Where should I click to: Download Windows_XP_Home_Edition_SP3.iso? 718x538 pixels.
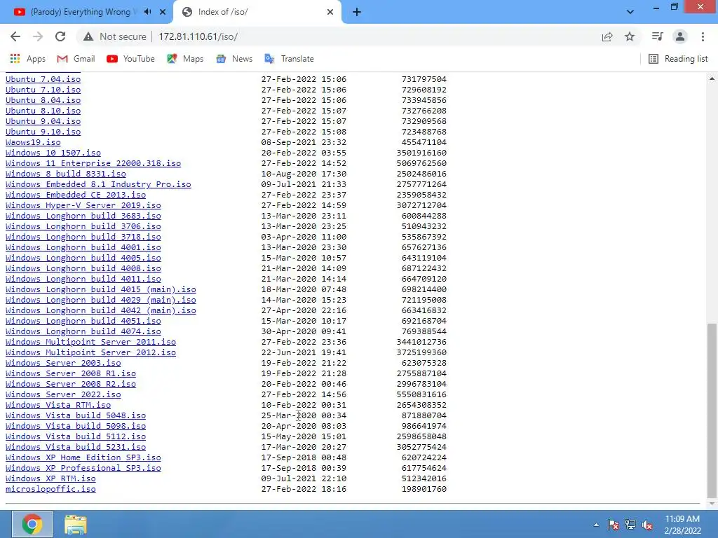(x=83, y=458)
